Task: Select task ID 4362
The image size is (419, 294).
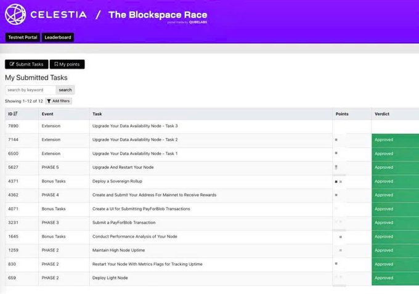Action: tap(13, 195)
